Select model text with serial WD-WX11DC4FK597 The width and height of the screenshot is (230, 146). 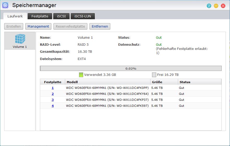(x=107, y=106)
